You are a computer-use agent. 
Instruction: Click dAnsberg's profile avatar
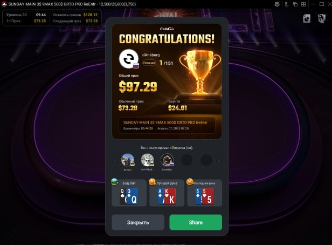point(129,59)
